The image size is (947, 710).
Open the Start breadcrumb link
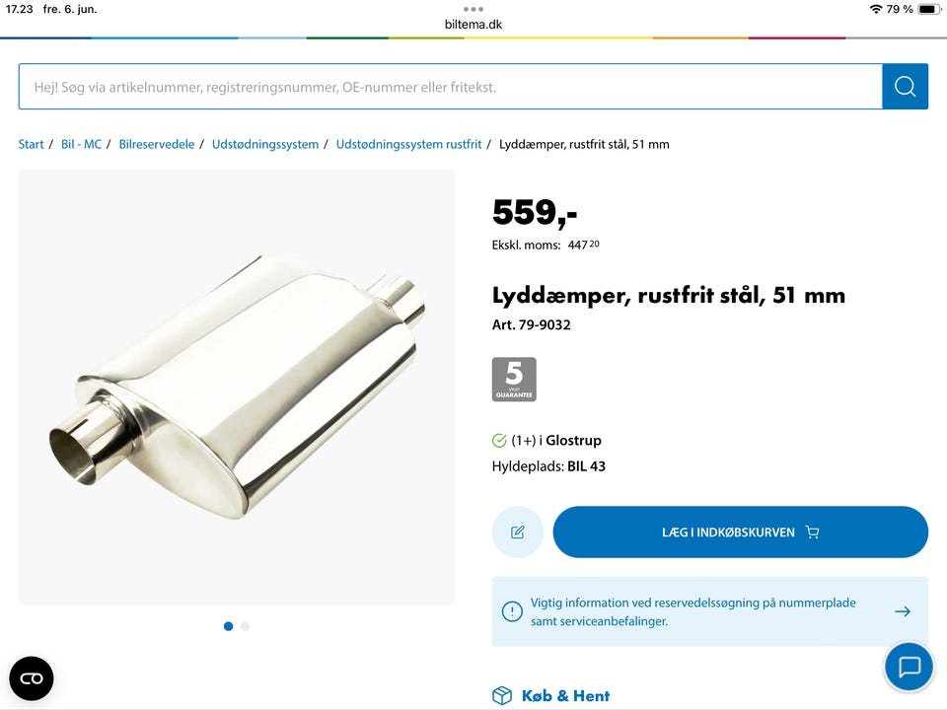(31, 144)
